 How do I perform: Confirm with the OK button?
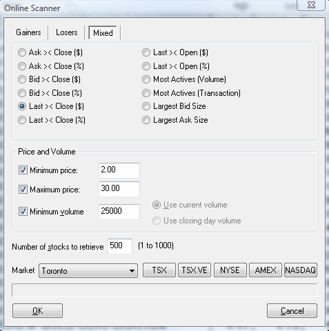coord(37,311)
